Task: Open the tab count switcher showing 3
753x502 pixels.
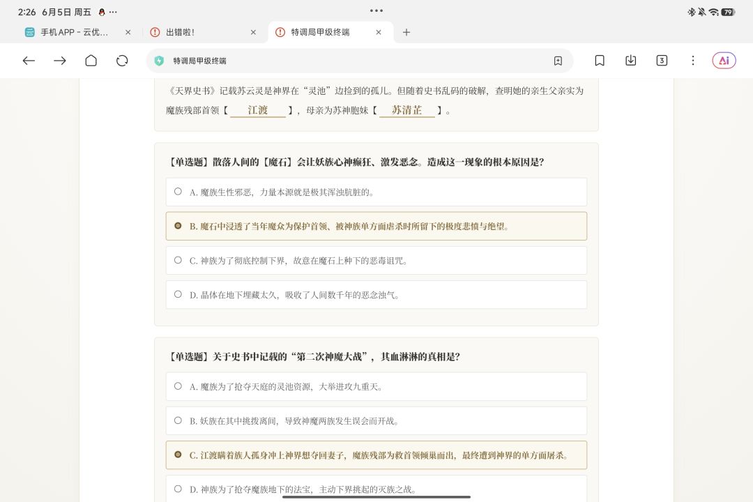Action: [662, 61]
